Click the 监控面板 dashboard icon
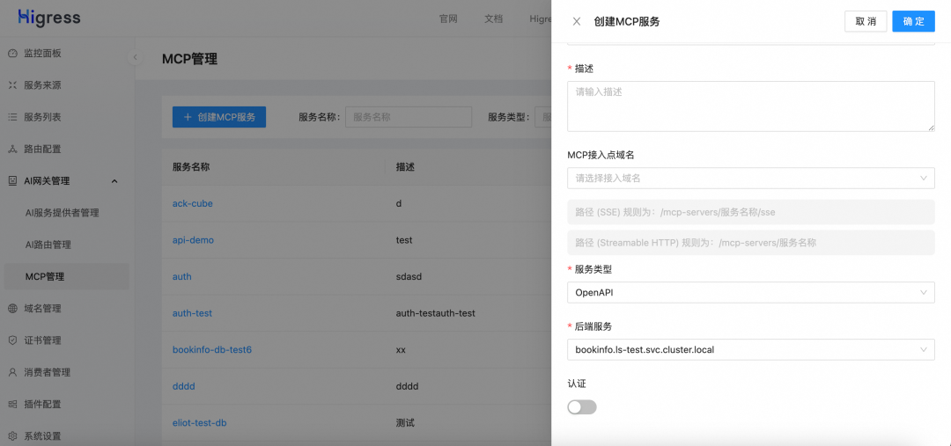The width and height of the screenshot is (951, 446). 12,54
